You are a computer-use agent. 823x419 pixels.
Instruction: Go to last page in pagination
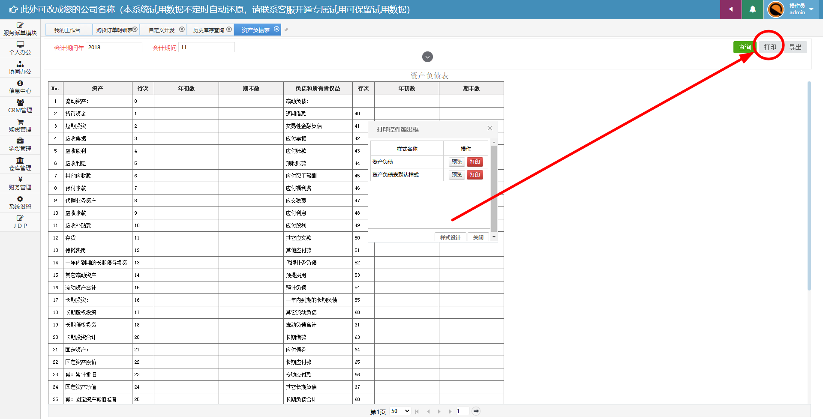click(x=450, y=411)
